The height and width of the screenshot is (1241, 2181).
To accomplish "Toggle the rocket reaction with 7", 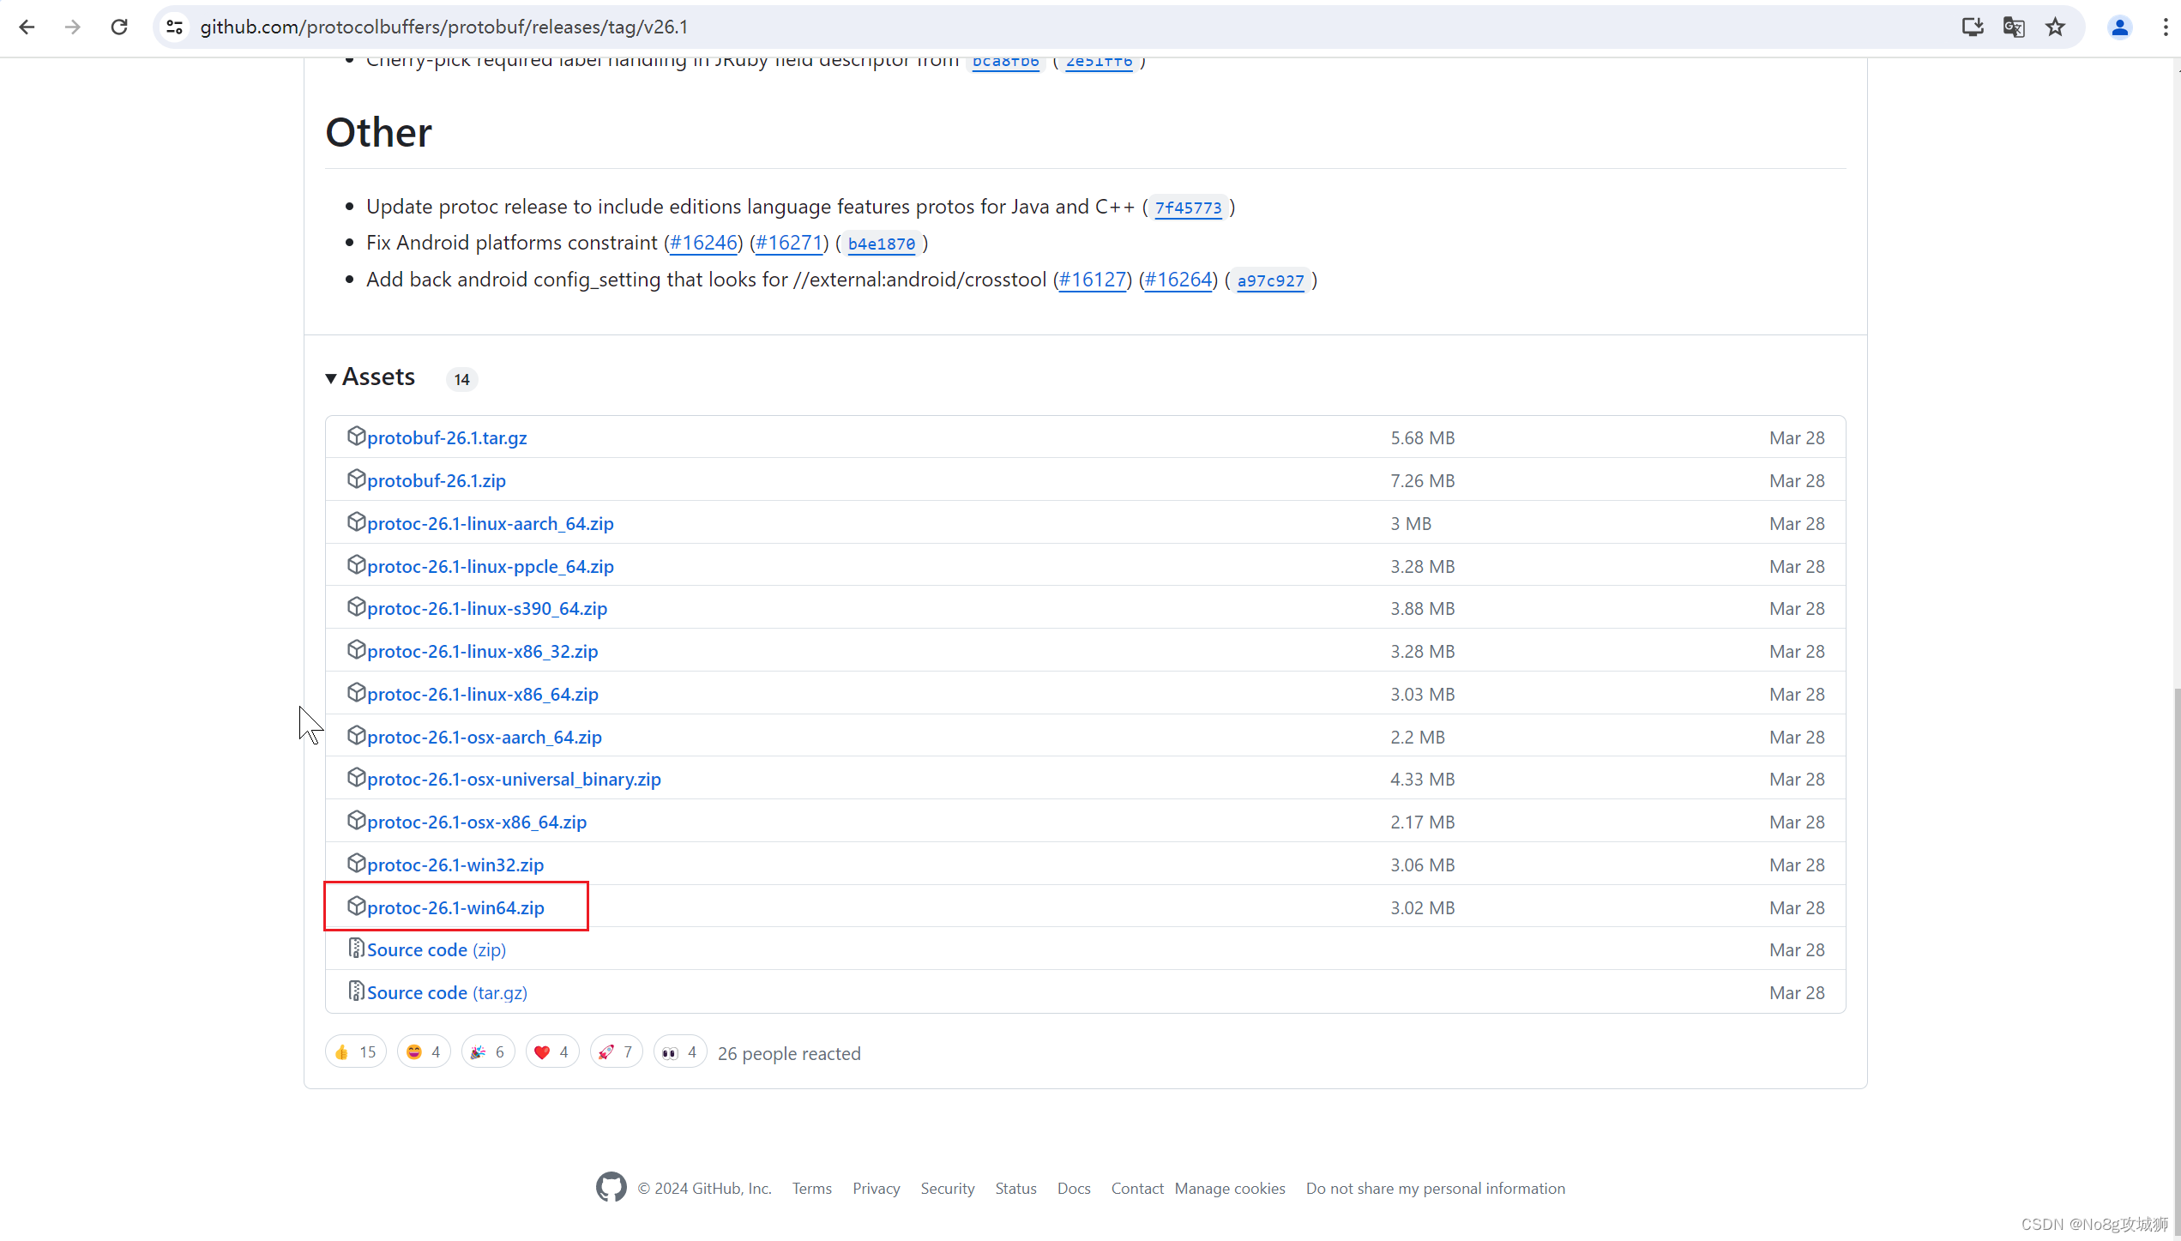I will point(617,1052).
